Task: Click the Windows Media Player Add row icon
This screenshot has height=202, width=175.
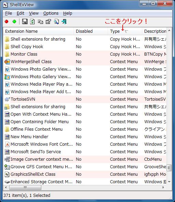Action: coord(7,92)
